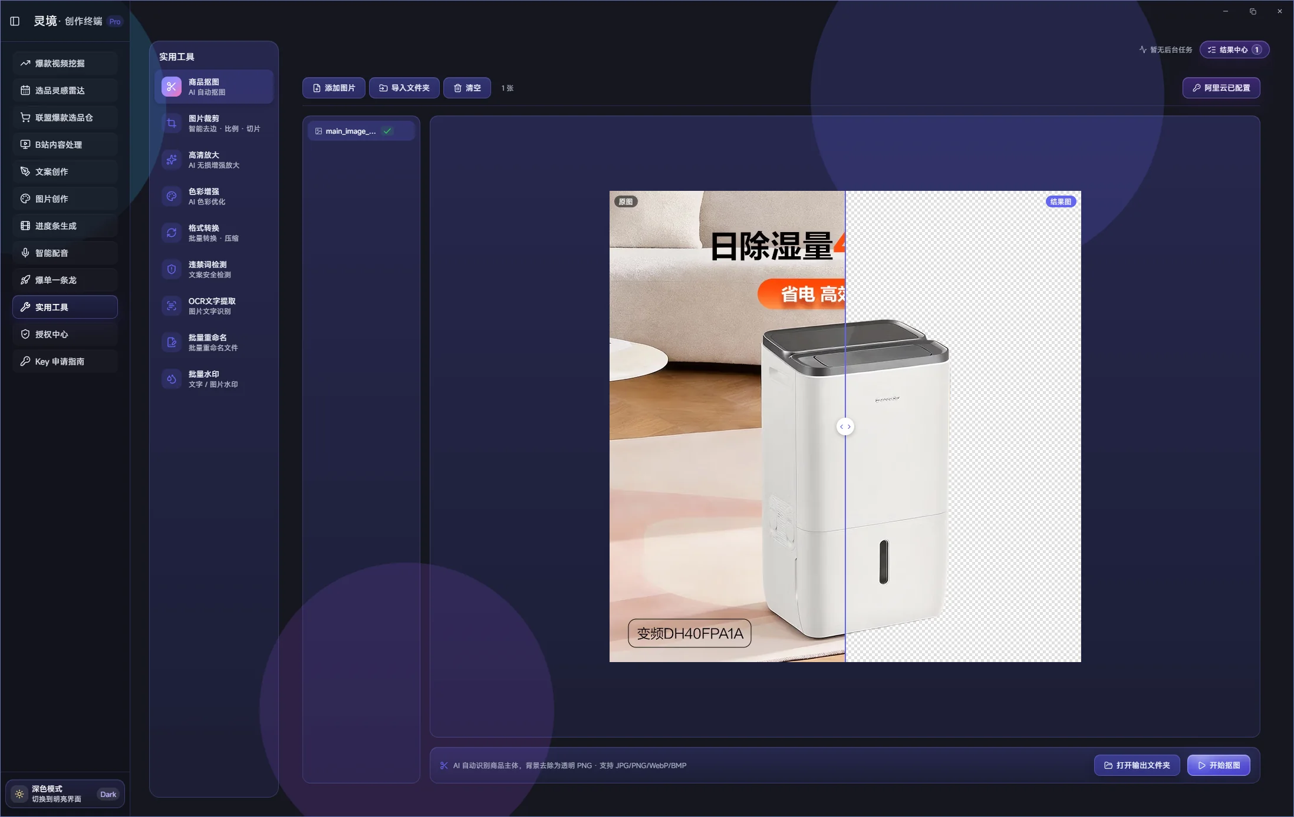This screenshot has width=1294, height=817.
Task: Click the green checkmark on main_image
Action: click(387, 131)
